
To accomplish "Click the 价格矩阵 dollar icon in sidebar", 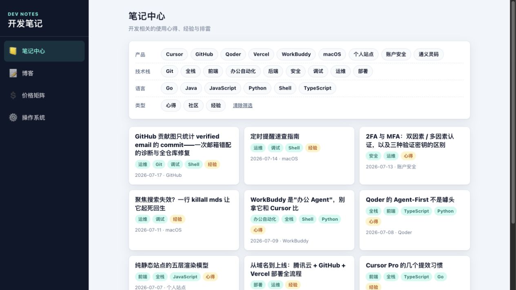I will [x=13, y=95].
